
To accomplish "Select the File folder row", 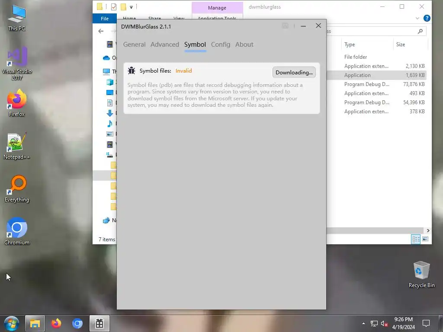I will click(376, 57).
